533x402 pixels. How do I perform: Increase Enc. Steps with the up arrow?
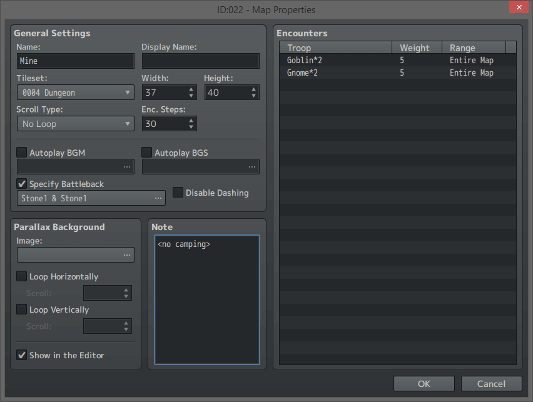click(191, 121)
